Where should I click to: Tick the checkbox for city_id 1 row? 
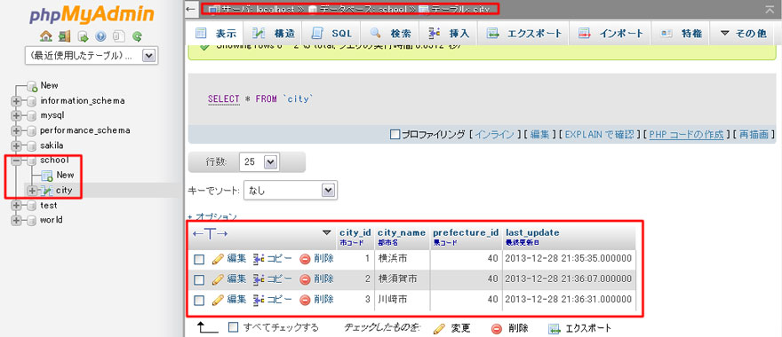pos(199,259)
